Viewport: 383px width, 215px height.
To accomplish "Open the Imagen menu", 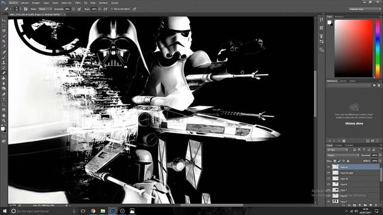I will [x=36, y=3].
